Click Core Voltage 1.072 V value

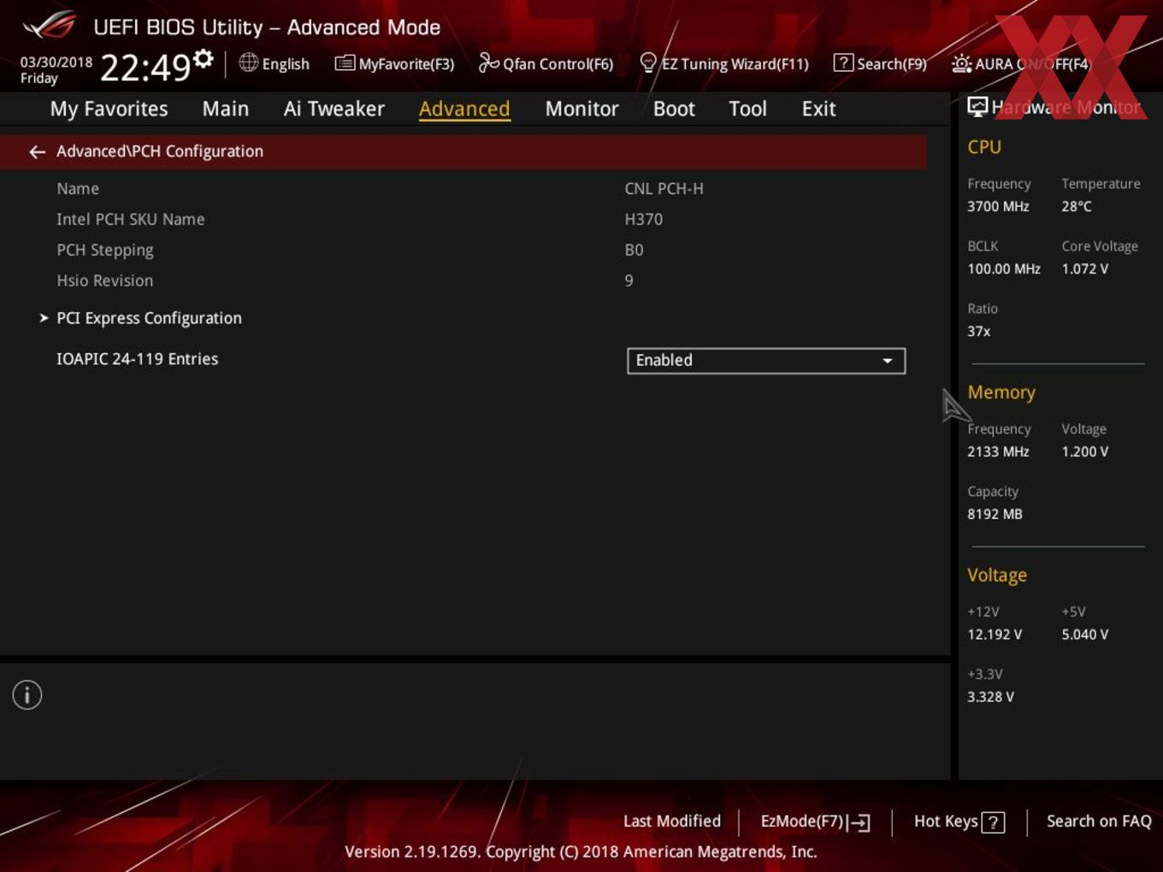pos(1085,269)
